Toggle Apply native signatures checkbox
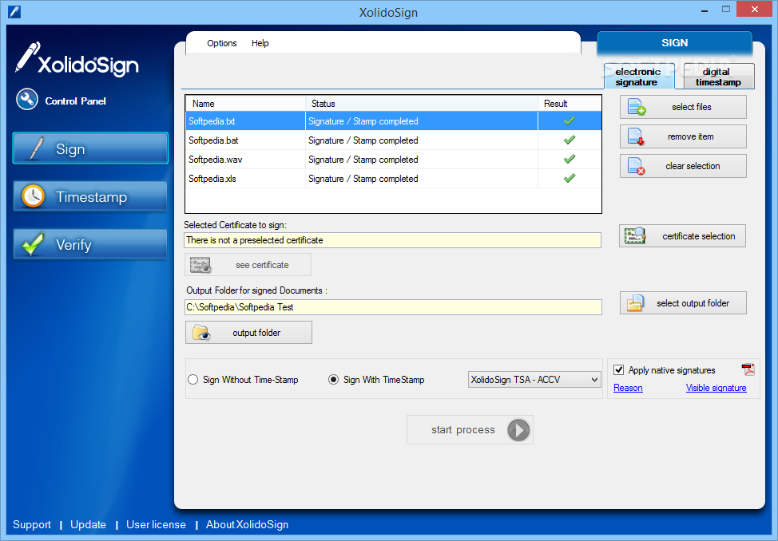This screenshot has height=541, width=778. 619,370
